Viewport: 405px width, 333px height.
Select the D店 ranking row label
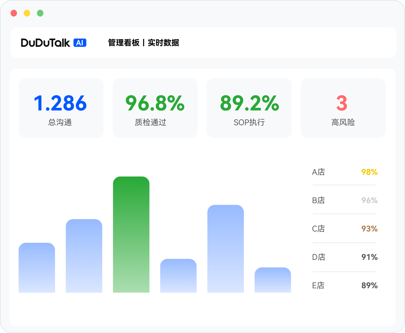(319, 257)
